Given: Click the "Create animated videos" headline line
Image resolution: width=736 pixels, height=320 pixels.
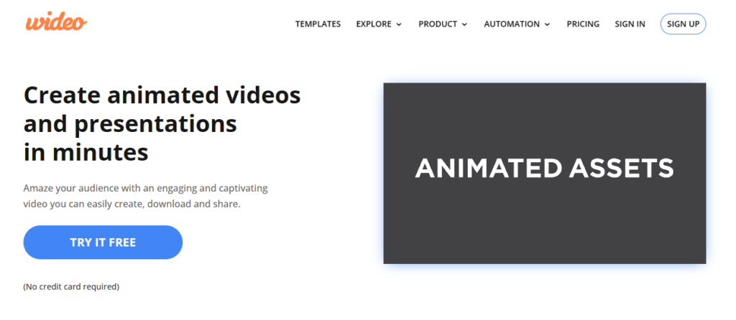Looking at the screenshot, I should (x=162, y=95).
